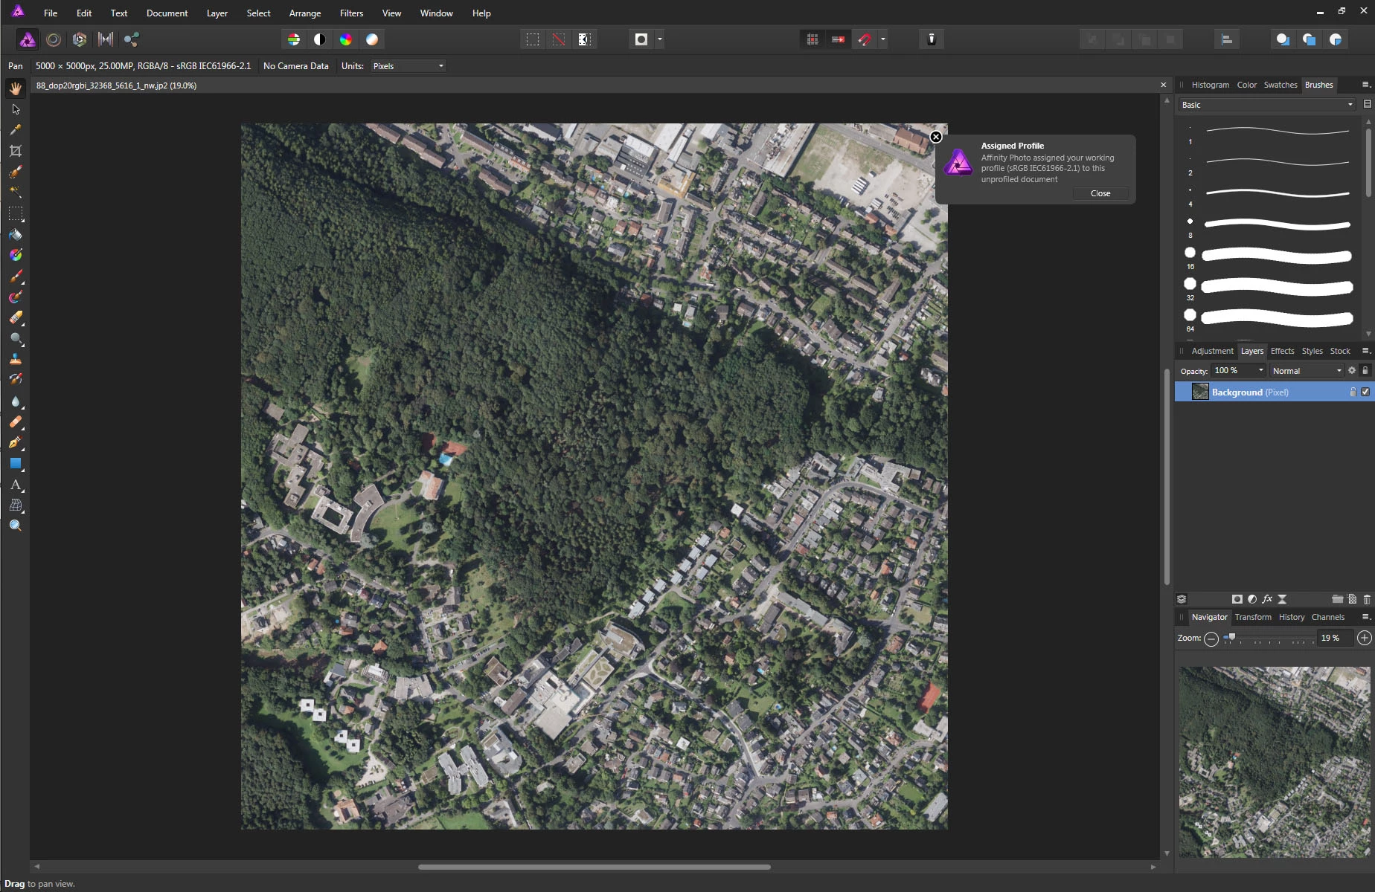Expand the Normal blend mode dropdown
The height and width of the screenshot is (892, 1375).
coord(1307,370)
